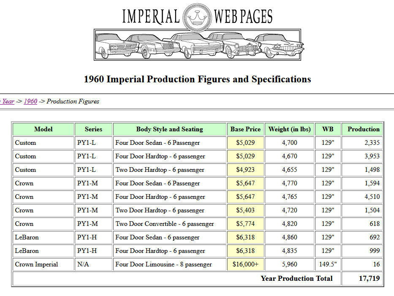Click the $16,000+ base price cell
Viewport: 394px width, 296px height.
click(245, 264)
